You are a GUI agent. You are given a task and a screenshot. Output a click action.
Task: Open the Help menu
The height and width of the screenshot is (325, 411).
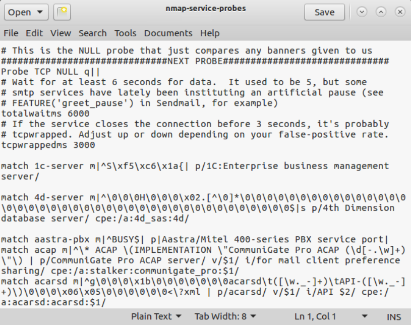pos(210,33)
